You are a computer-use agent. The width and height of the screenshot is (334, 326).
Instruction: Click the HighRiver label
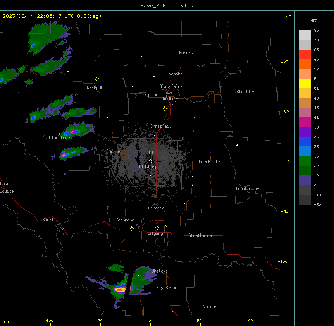click(x=167, y=288)
